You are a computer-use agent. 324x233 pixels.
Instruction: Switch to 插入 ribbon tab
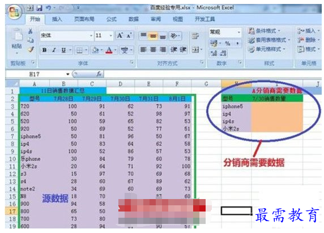coord(57,19)
